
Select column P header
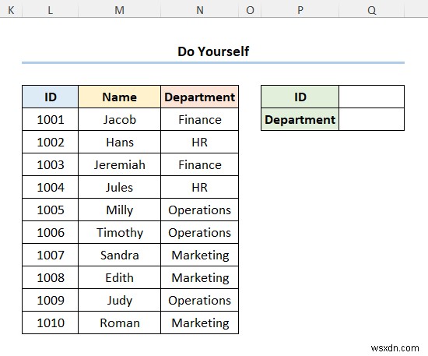pos(300,10)
